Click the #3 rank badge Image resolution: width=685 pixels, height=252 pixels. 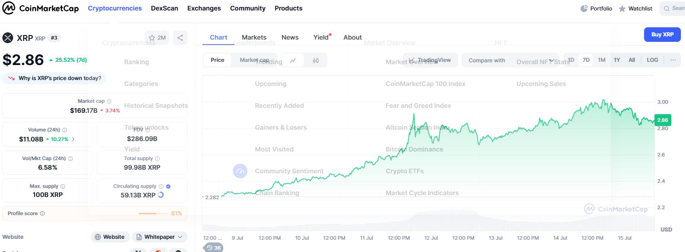coord(54,38)
